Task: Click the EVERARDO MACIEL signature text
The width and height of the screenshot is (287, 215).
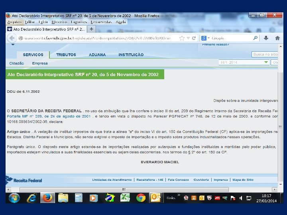Action: 160,162
